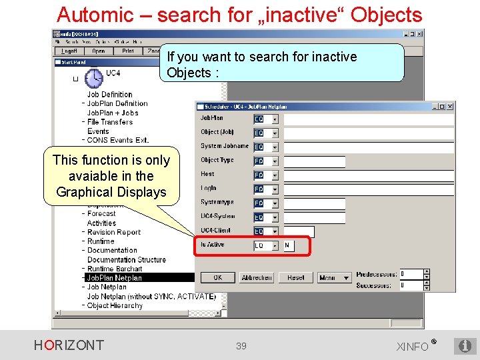Select Revision Report in the tree
Image resolution: width=480 pixels, height=360 pixels.
[114, 233]
